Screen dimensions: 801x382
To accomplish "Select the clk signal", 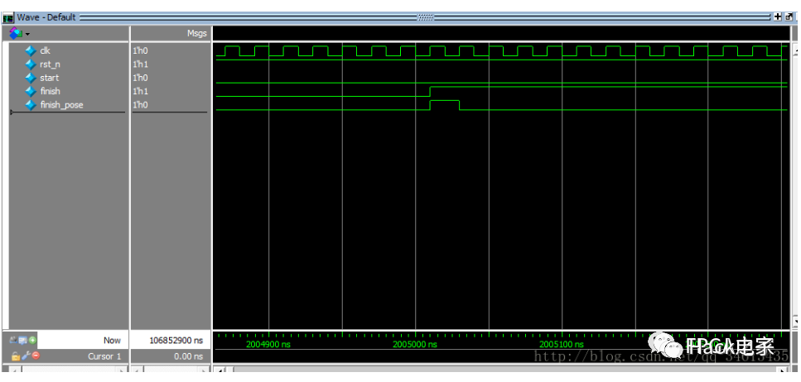I will tap(45, 50).
